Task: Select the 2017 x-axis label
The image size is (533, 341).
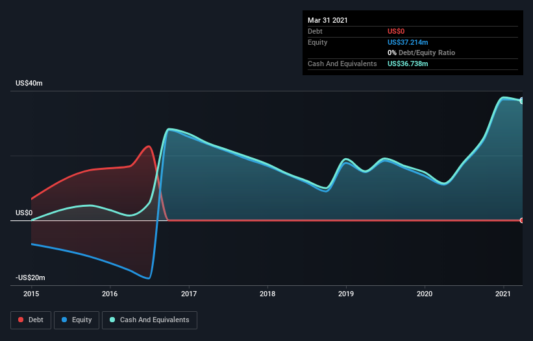Action: point(189,294)
